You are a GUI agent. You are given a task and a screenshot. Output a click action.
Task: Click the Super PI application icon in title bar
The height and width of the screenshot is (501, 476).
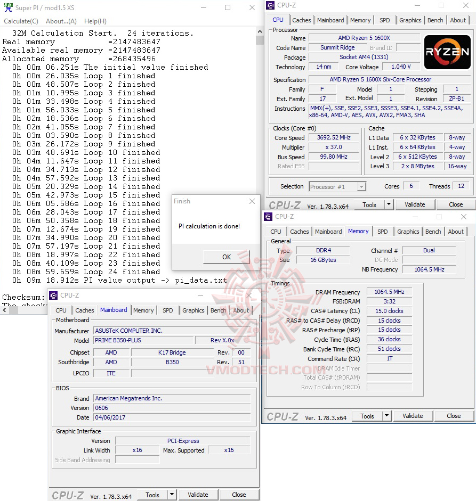[7, 7]
